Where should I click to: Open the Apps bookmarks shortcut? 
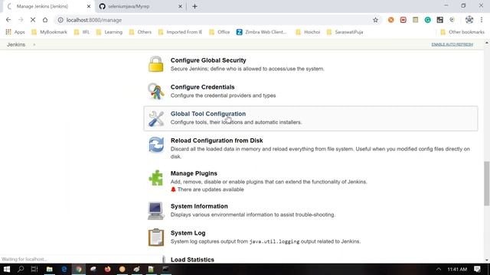coord(15,32)
